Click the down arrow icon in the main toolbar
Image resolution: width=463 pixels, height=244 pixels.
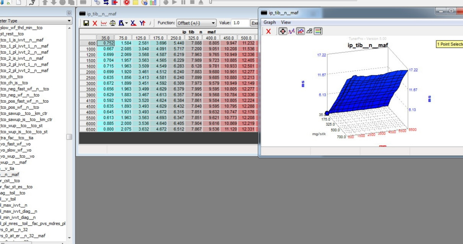coord(54,2)
